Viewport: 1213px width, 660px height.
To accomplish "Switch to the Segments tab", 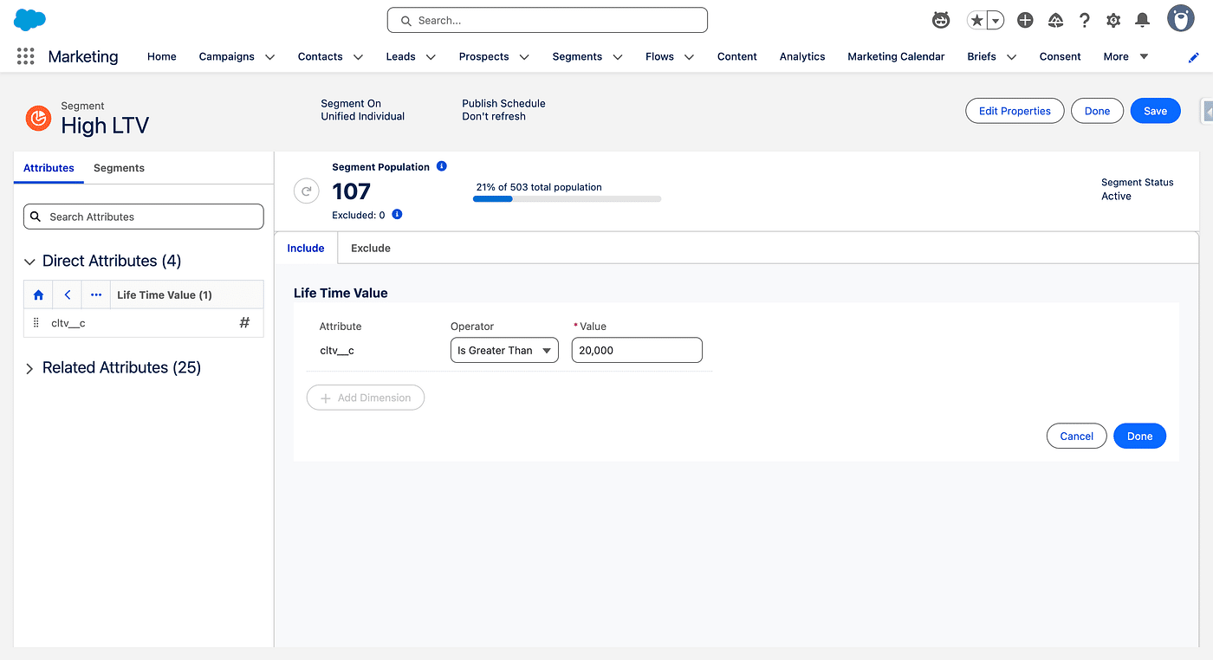I will click(119, 168).
